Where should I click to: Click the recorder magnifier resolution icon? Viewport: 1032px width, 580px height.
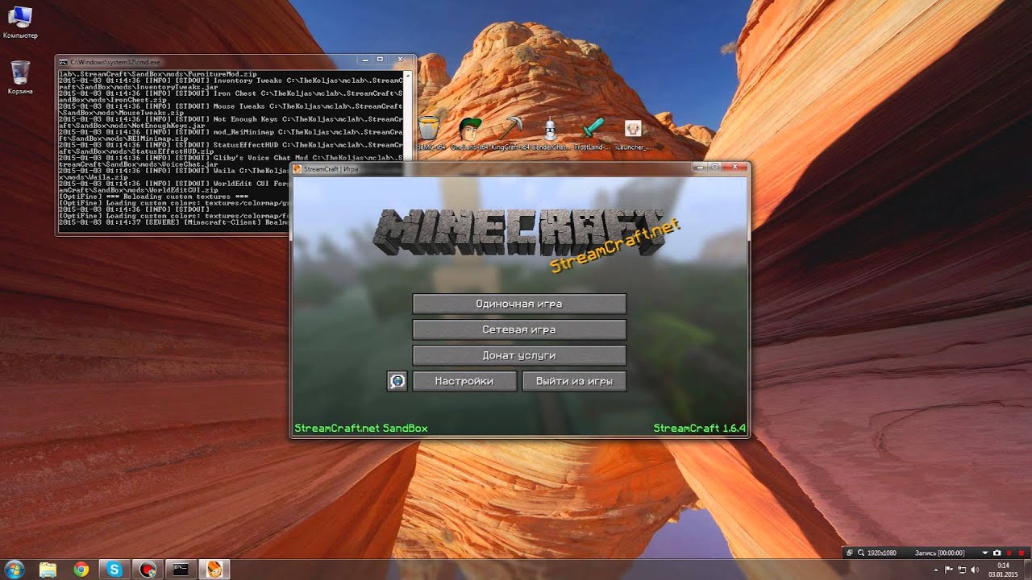(x=861, y=553)
